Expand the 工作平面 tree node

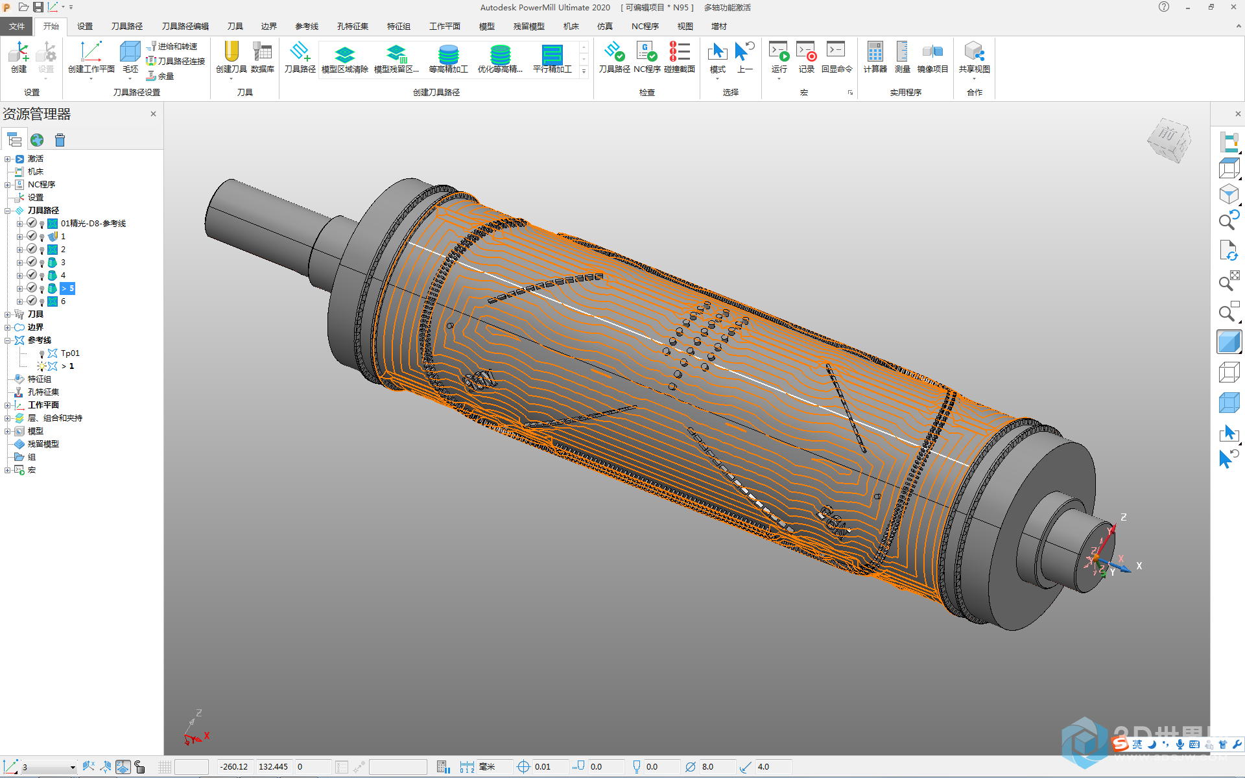point(8,405)
